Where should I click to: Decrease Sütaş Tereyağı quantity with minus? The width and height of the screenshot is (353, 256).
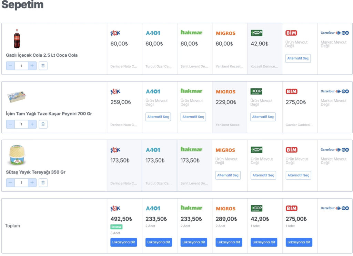(10, 182)
